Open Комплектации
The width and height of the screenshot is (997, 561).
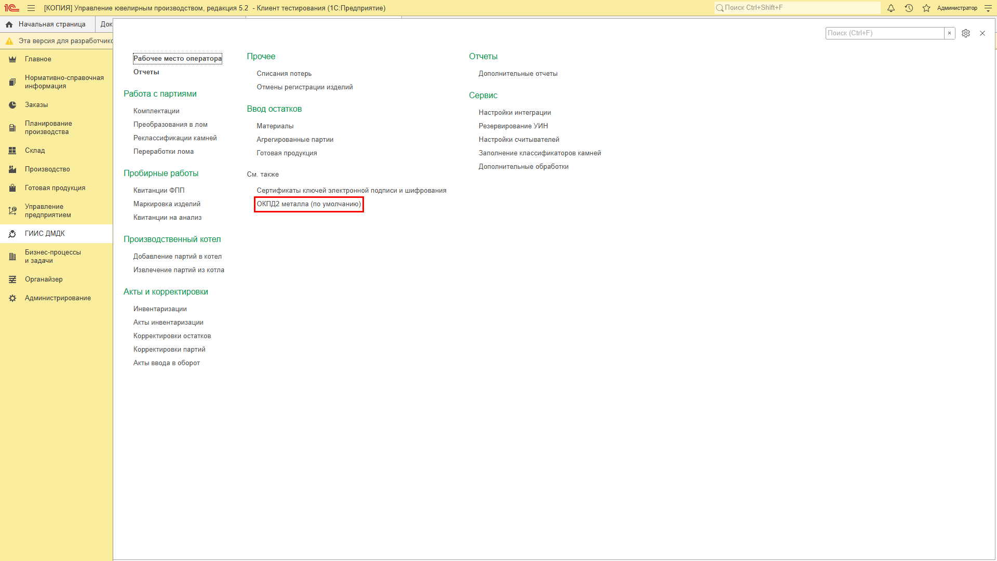156,111
